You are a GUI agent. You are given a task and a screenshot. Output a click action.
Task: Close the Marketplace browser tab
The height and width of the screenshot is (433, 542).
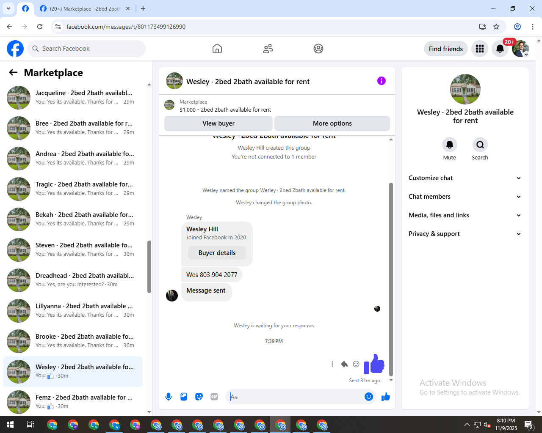click(x=128, y=8)
